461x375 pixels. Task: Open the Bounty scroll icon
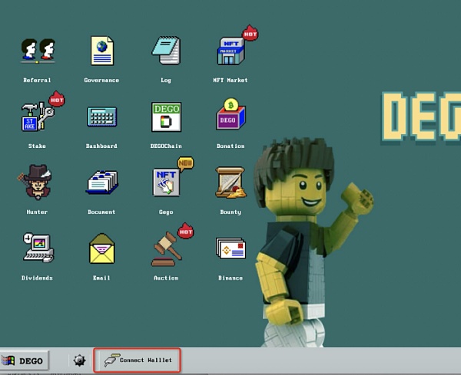tap(230, 183)
